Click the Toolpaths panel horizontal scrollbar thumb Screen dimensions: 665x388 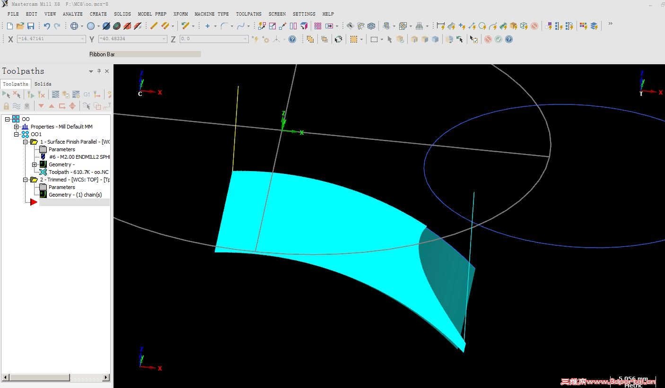[x=40, y=378]
